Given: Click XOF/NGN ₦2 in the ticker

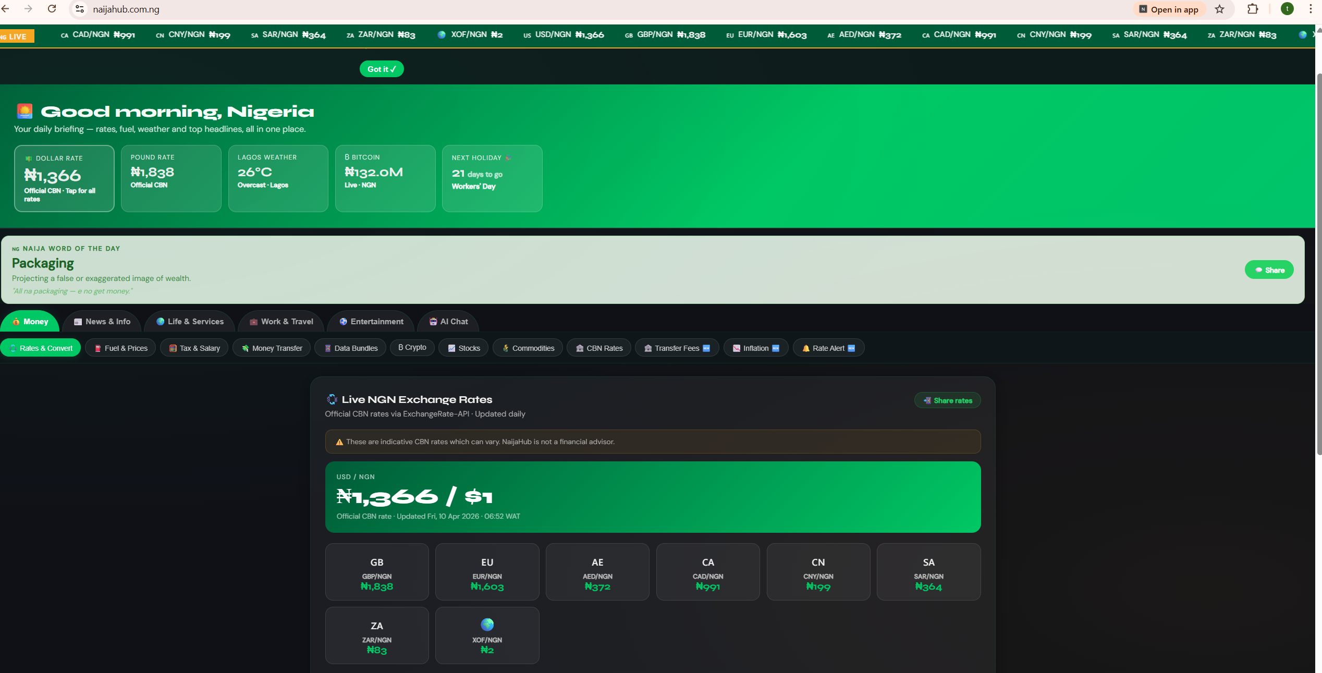Looking at the screenshot, I should coord(470,34).
